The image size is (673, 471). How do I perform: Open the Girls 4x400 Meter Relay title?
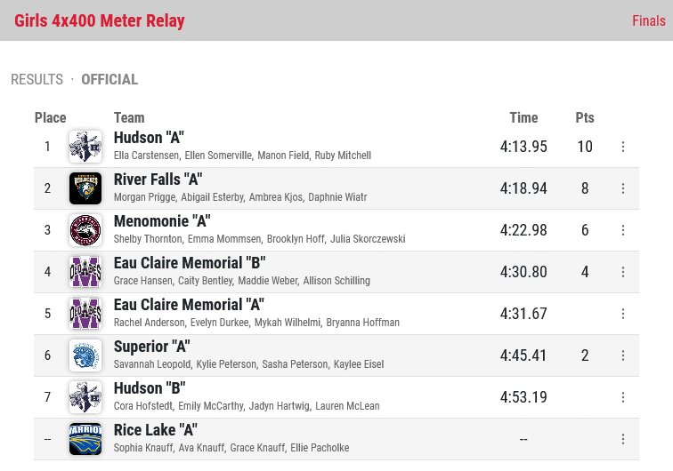pyautogui.click(x=100, y=20)
